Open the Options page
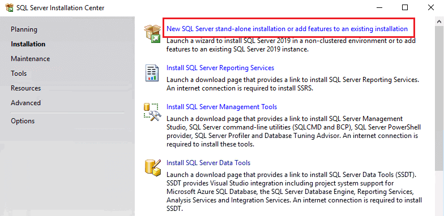 coord(23,121)
